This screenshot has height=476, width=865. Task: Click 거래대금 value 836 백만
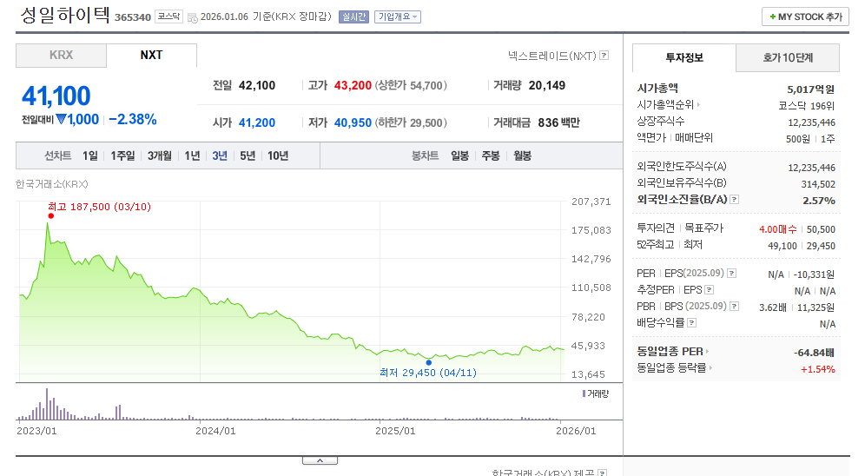tap(558, 122)
